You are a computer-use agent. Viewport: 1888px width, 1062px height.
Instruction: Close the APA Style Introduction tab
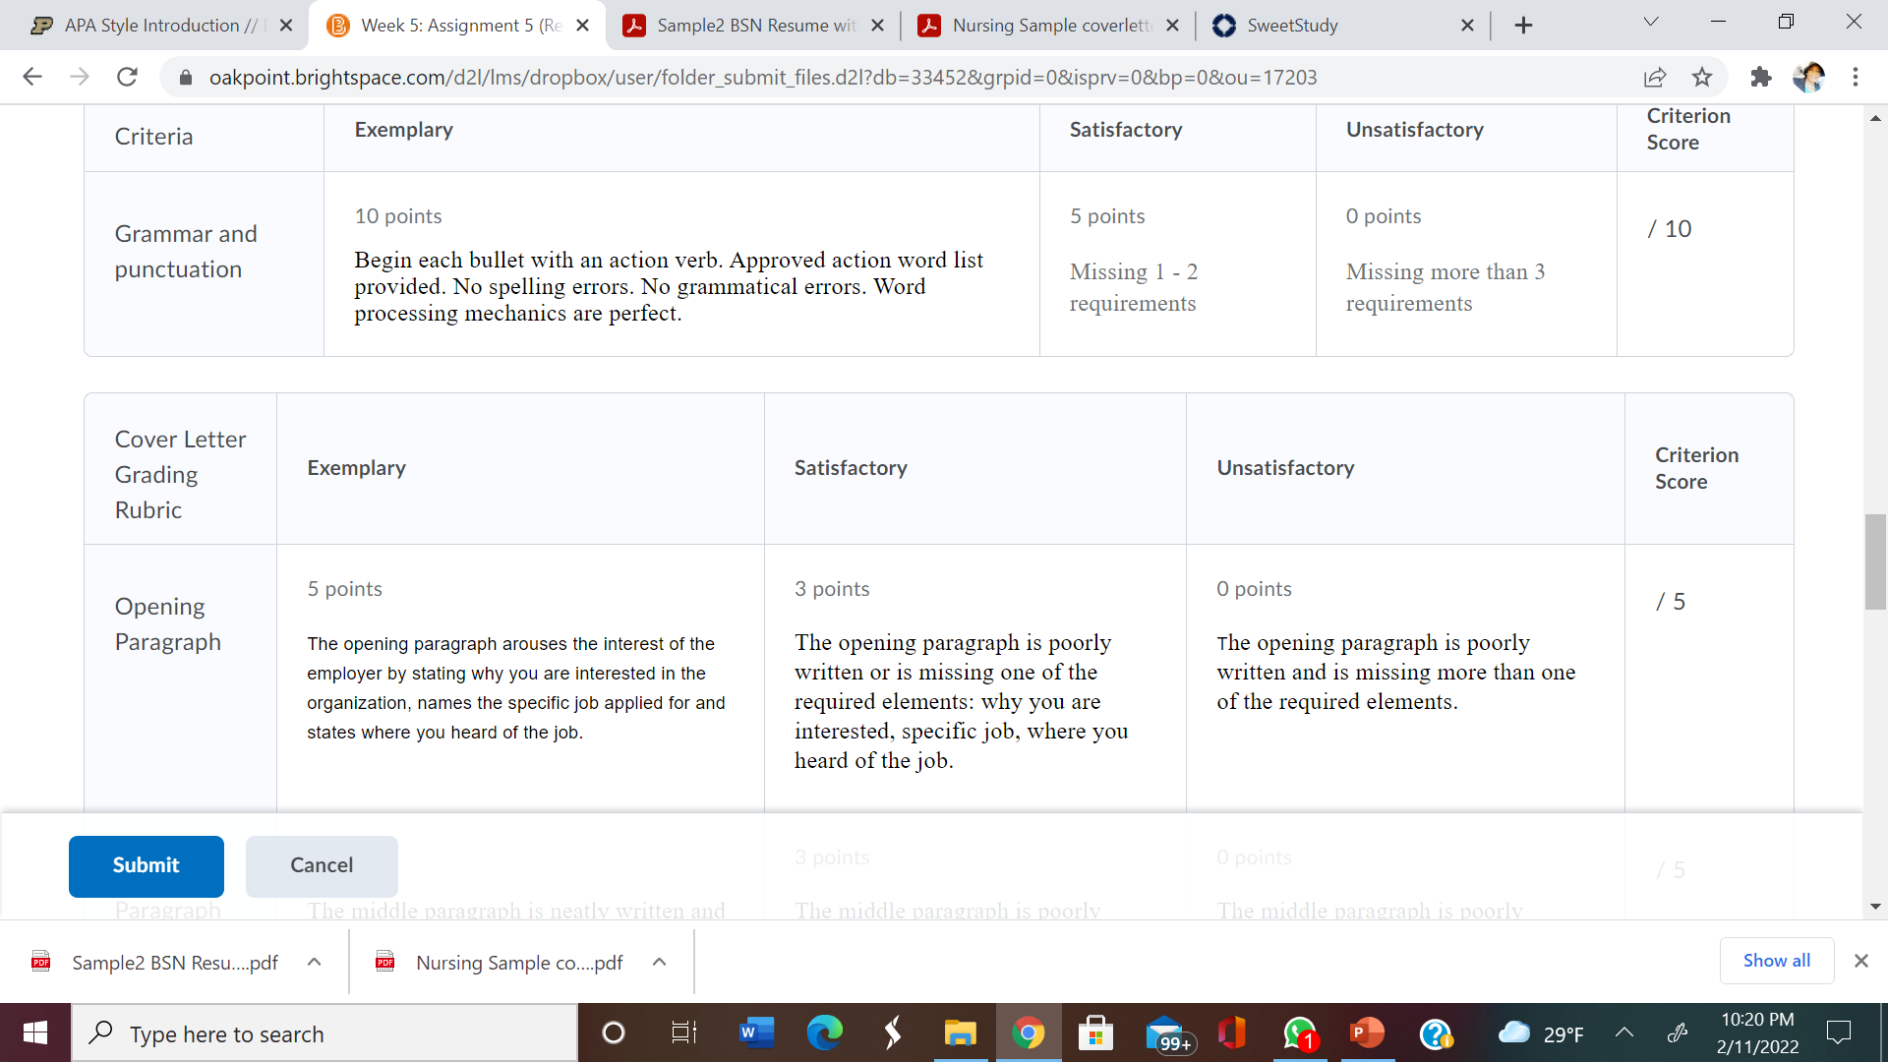[x=286, y=26]
